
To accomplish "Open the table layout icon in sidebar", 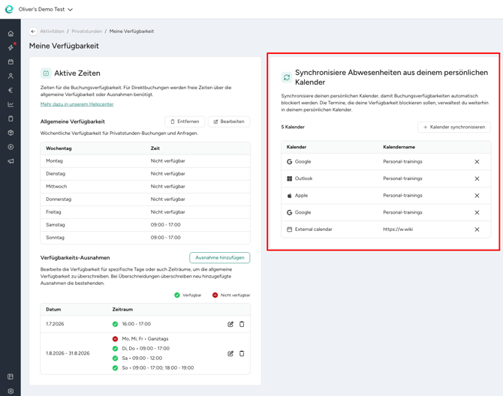I will (x=11, y=376).
